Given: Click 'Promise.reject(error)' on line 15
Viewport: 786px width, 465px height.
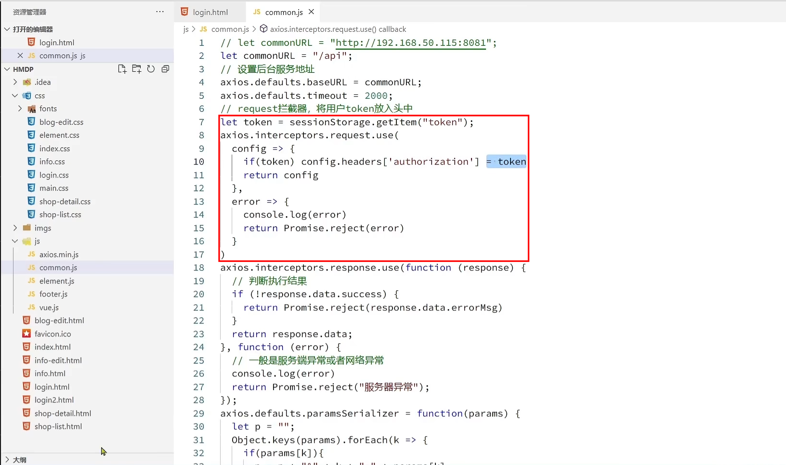Looking at the screenshot, I should [x=344, y=228].
